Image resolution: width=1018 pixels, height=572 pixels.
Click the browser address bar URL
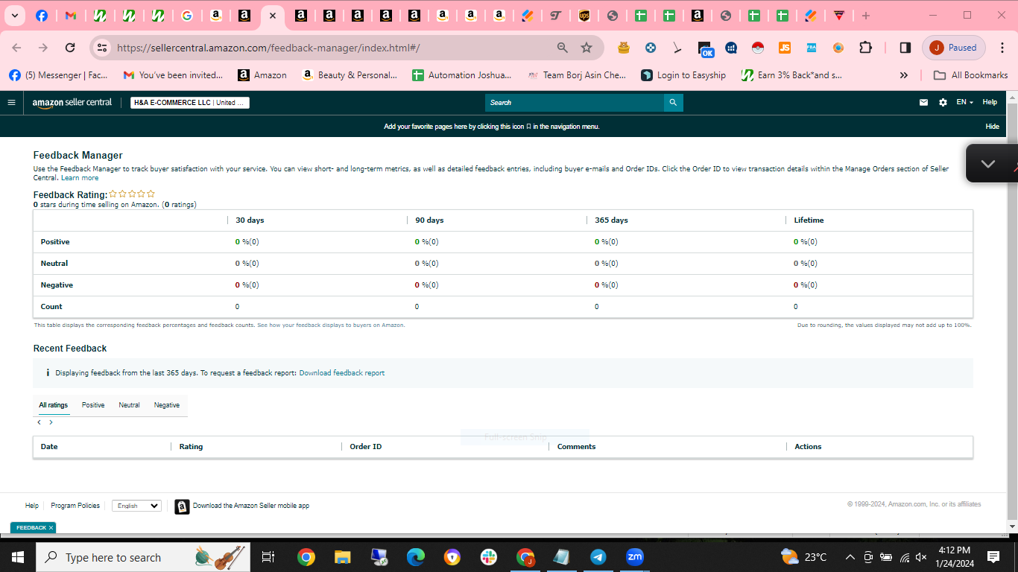tap(268, 48)
